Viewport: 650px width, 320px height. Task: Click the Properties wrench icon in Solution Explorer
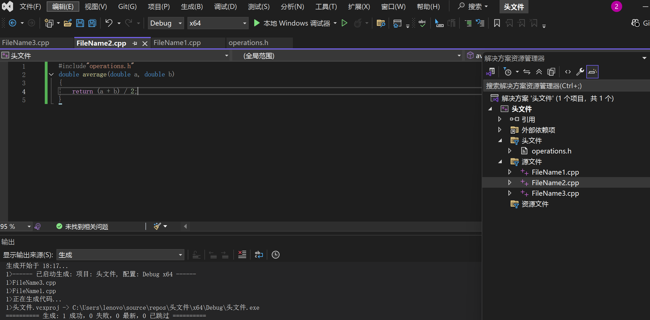coord(580,72)
